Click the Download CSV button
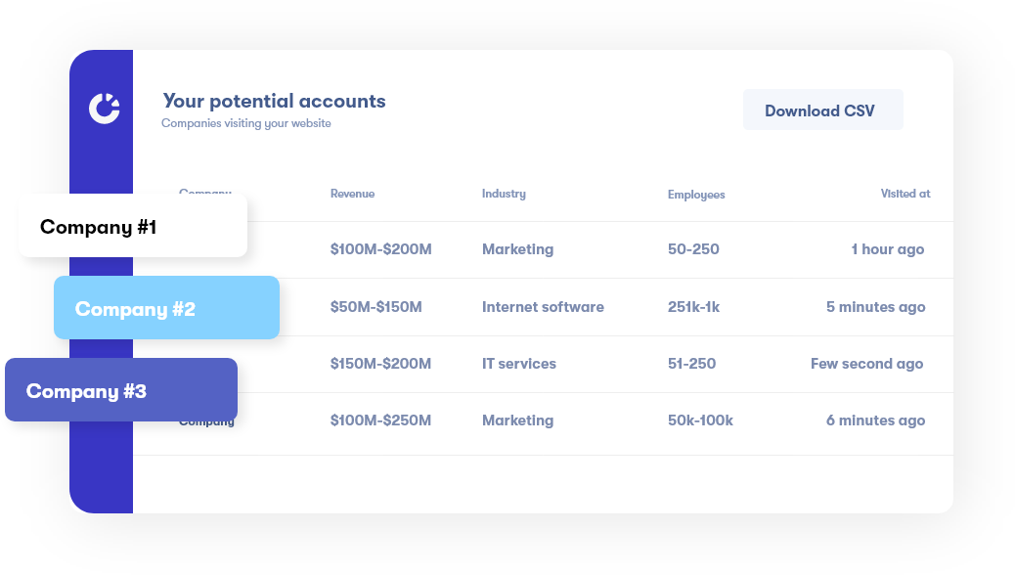1015x575 pixels. pos(822,110)
